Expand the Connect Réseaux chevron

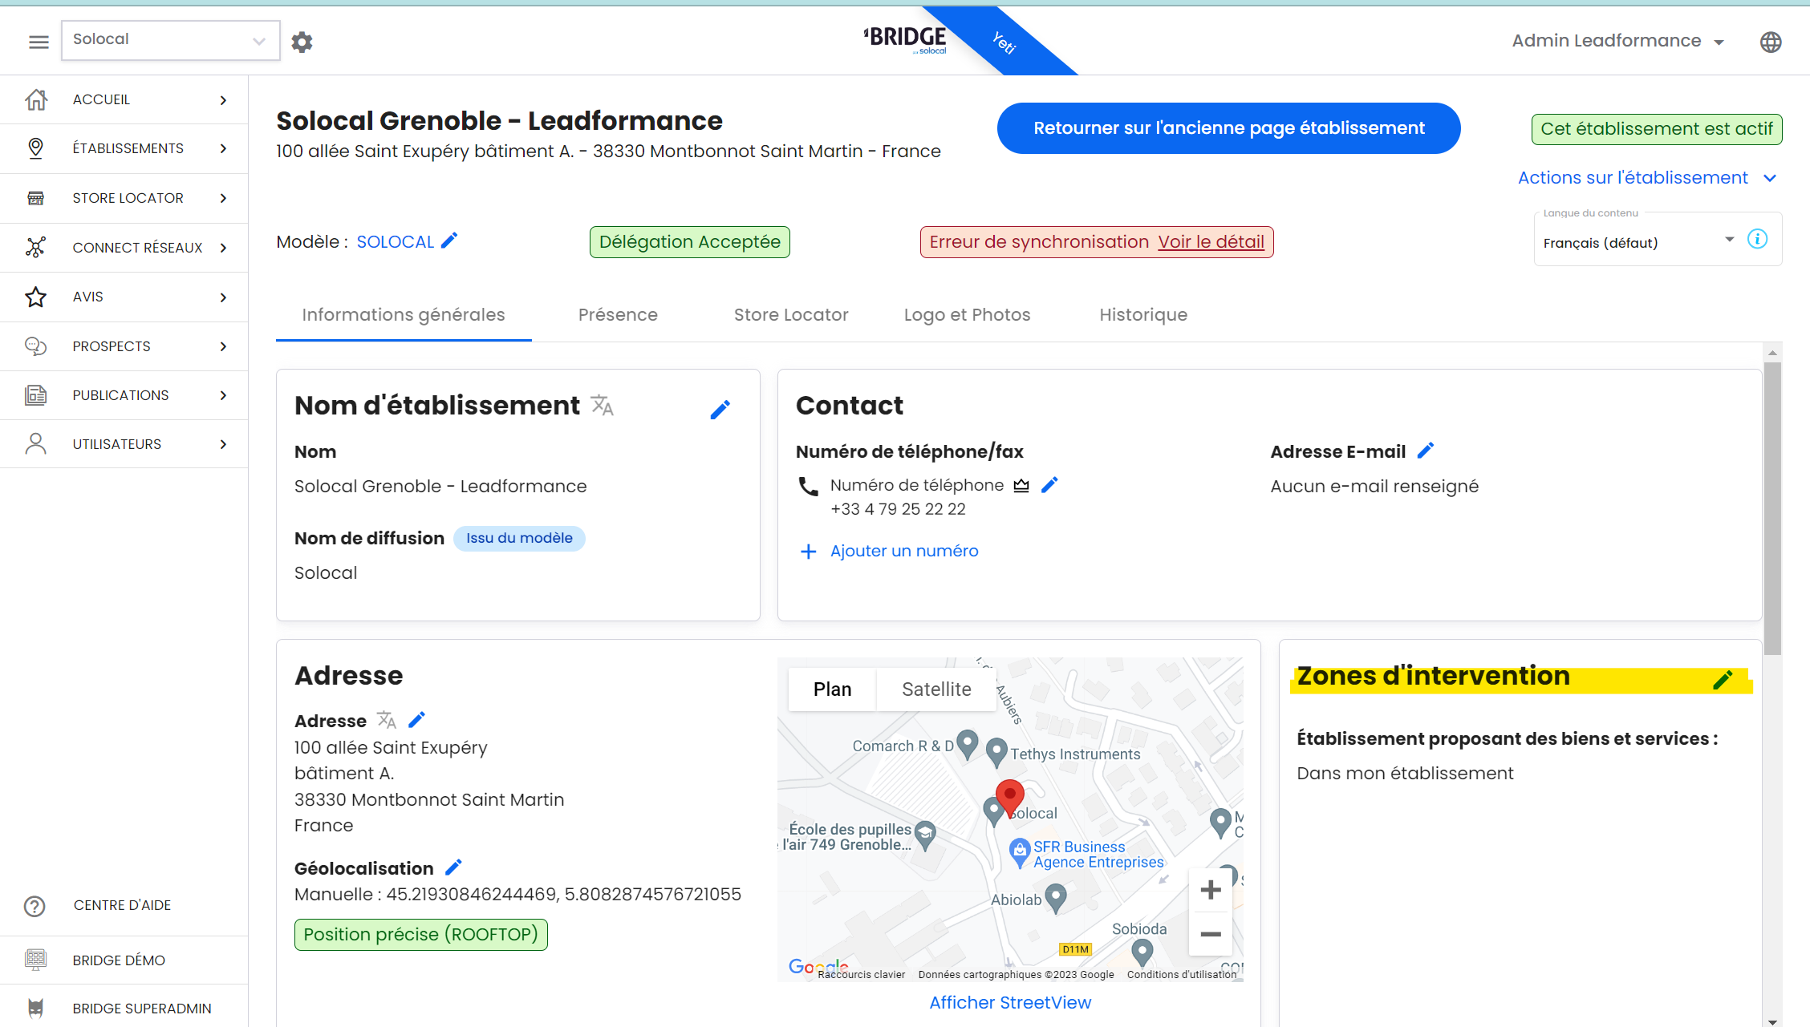tap(224, 248)
